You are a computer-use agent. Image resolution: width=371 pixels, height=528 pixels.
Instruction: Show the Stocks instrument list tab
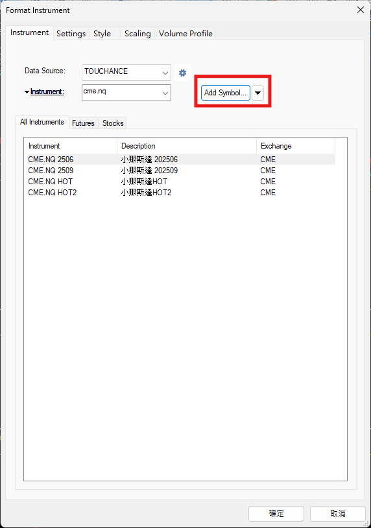point(113,123)
